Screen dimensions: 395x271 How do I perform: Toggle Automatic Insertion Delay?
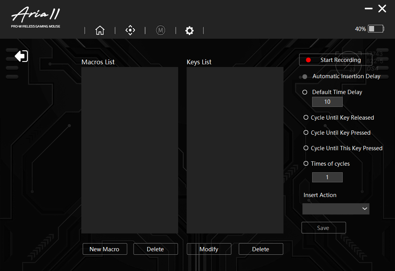click(x=305, y=77)
